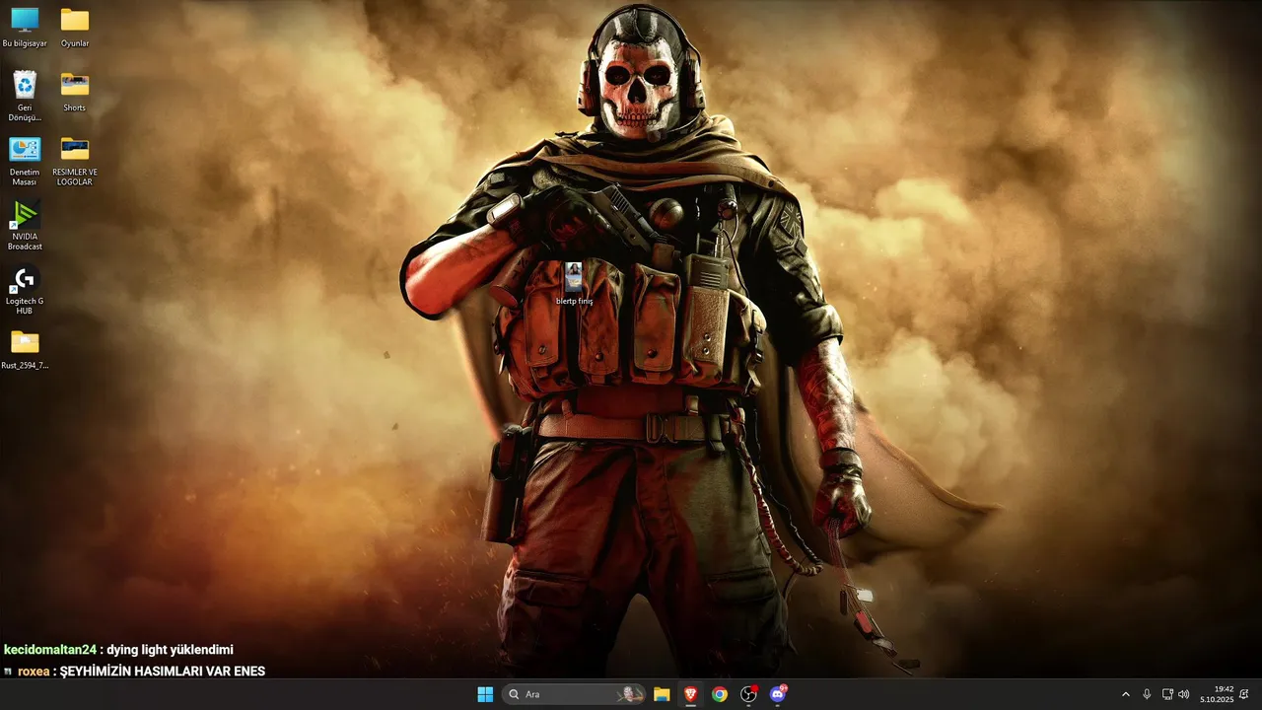Launch Logitech G HUB shortcut
Image resolution: width=1262 pixels, height=710 pixels.
click(x=25, y=289)
